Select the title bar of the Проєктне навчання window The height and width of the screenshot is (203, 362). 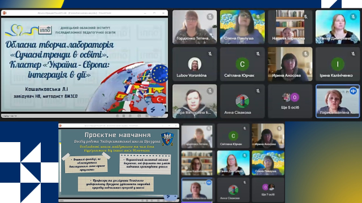[x=119, y=126]
